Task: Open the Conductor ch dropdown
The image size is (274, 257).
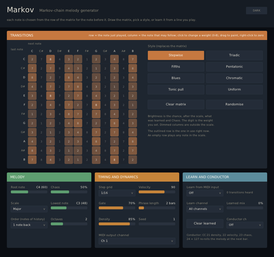Action: 245,225
